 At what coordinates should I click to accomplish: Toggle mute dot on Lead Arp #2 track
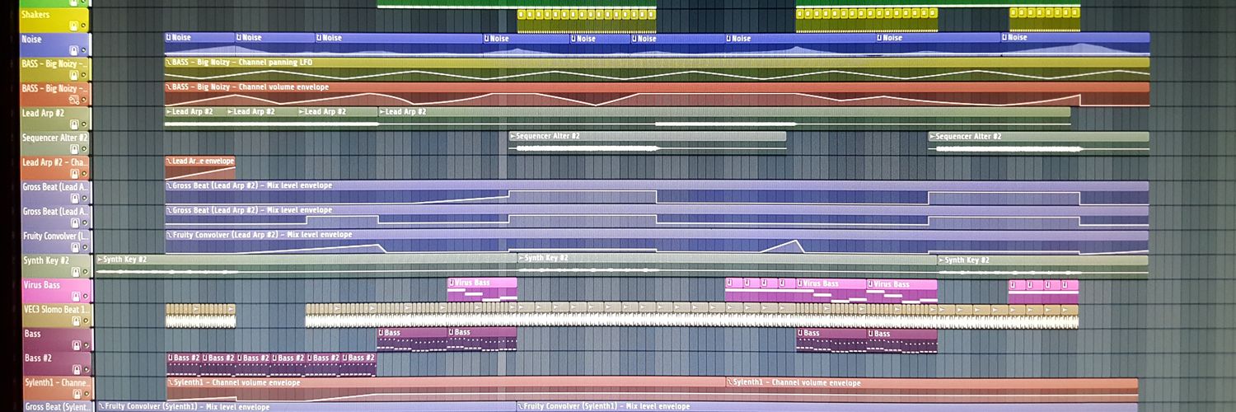pyautogui.click(x=84, y=124)
